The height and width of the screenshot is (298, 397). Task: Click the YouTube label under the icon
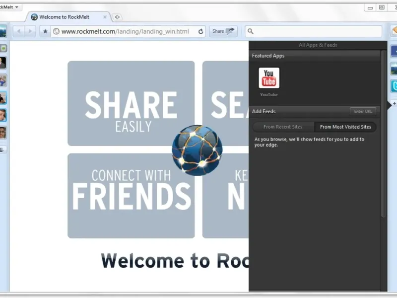[x=269, y=95]
